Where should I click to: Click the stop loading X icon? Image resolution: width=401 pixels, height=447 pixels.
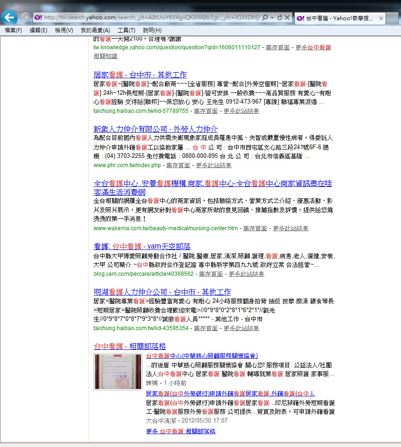[287, 17]
